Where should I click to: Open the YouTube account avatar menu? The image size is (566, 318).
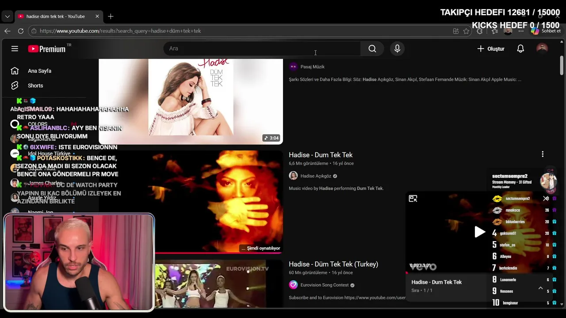pyautogui.click(x=542, y=49)
